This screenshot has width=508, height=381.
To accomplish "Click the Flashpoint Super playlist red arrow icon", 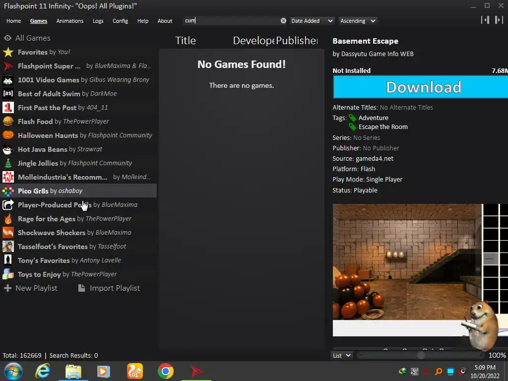I will (x=8, y=66).
